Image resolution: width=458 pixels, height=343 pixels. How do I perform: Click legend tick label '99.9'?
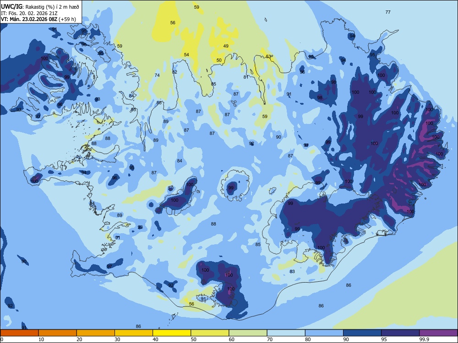(424, 339)
